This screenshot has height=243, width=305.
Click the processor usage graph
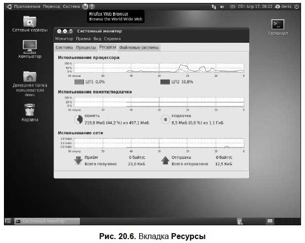[x=159, y=68]
